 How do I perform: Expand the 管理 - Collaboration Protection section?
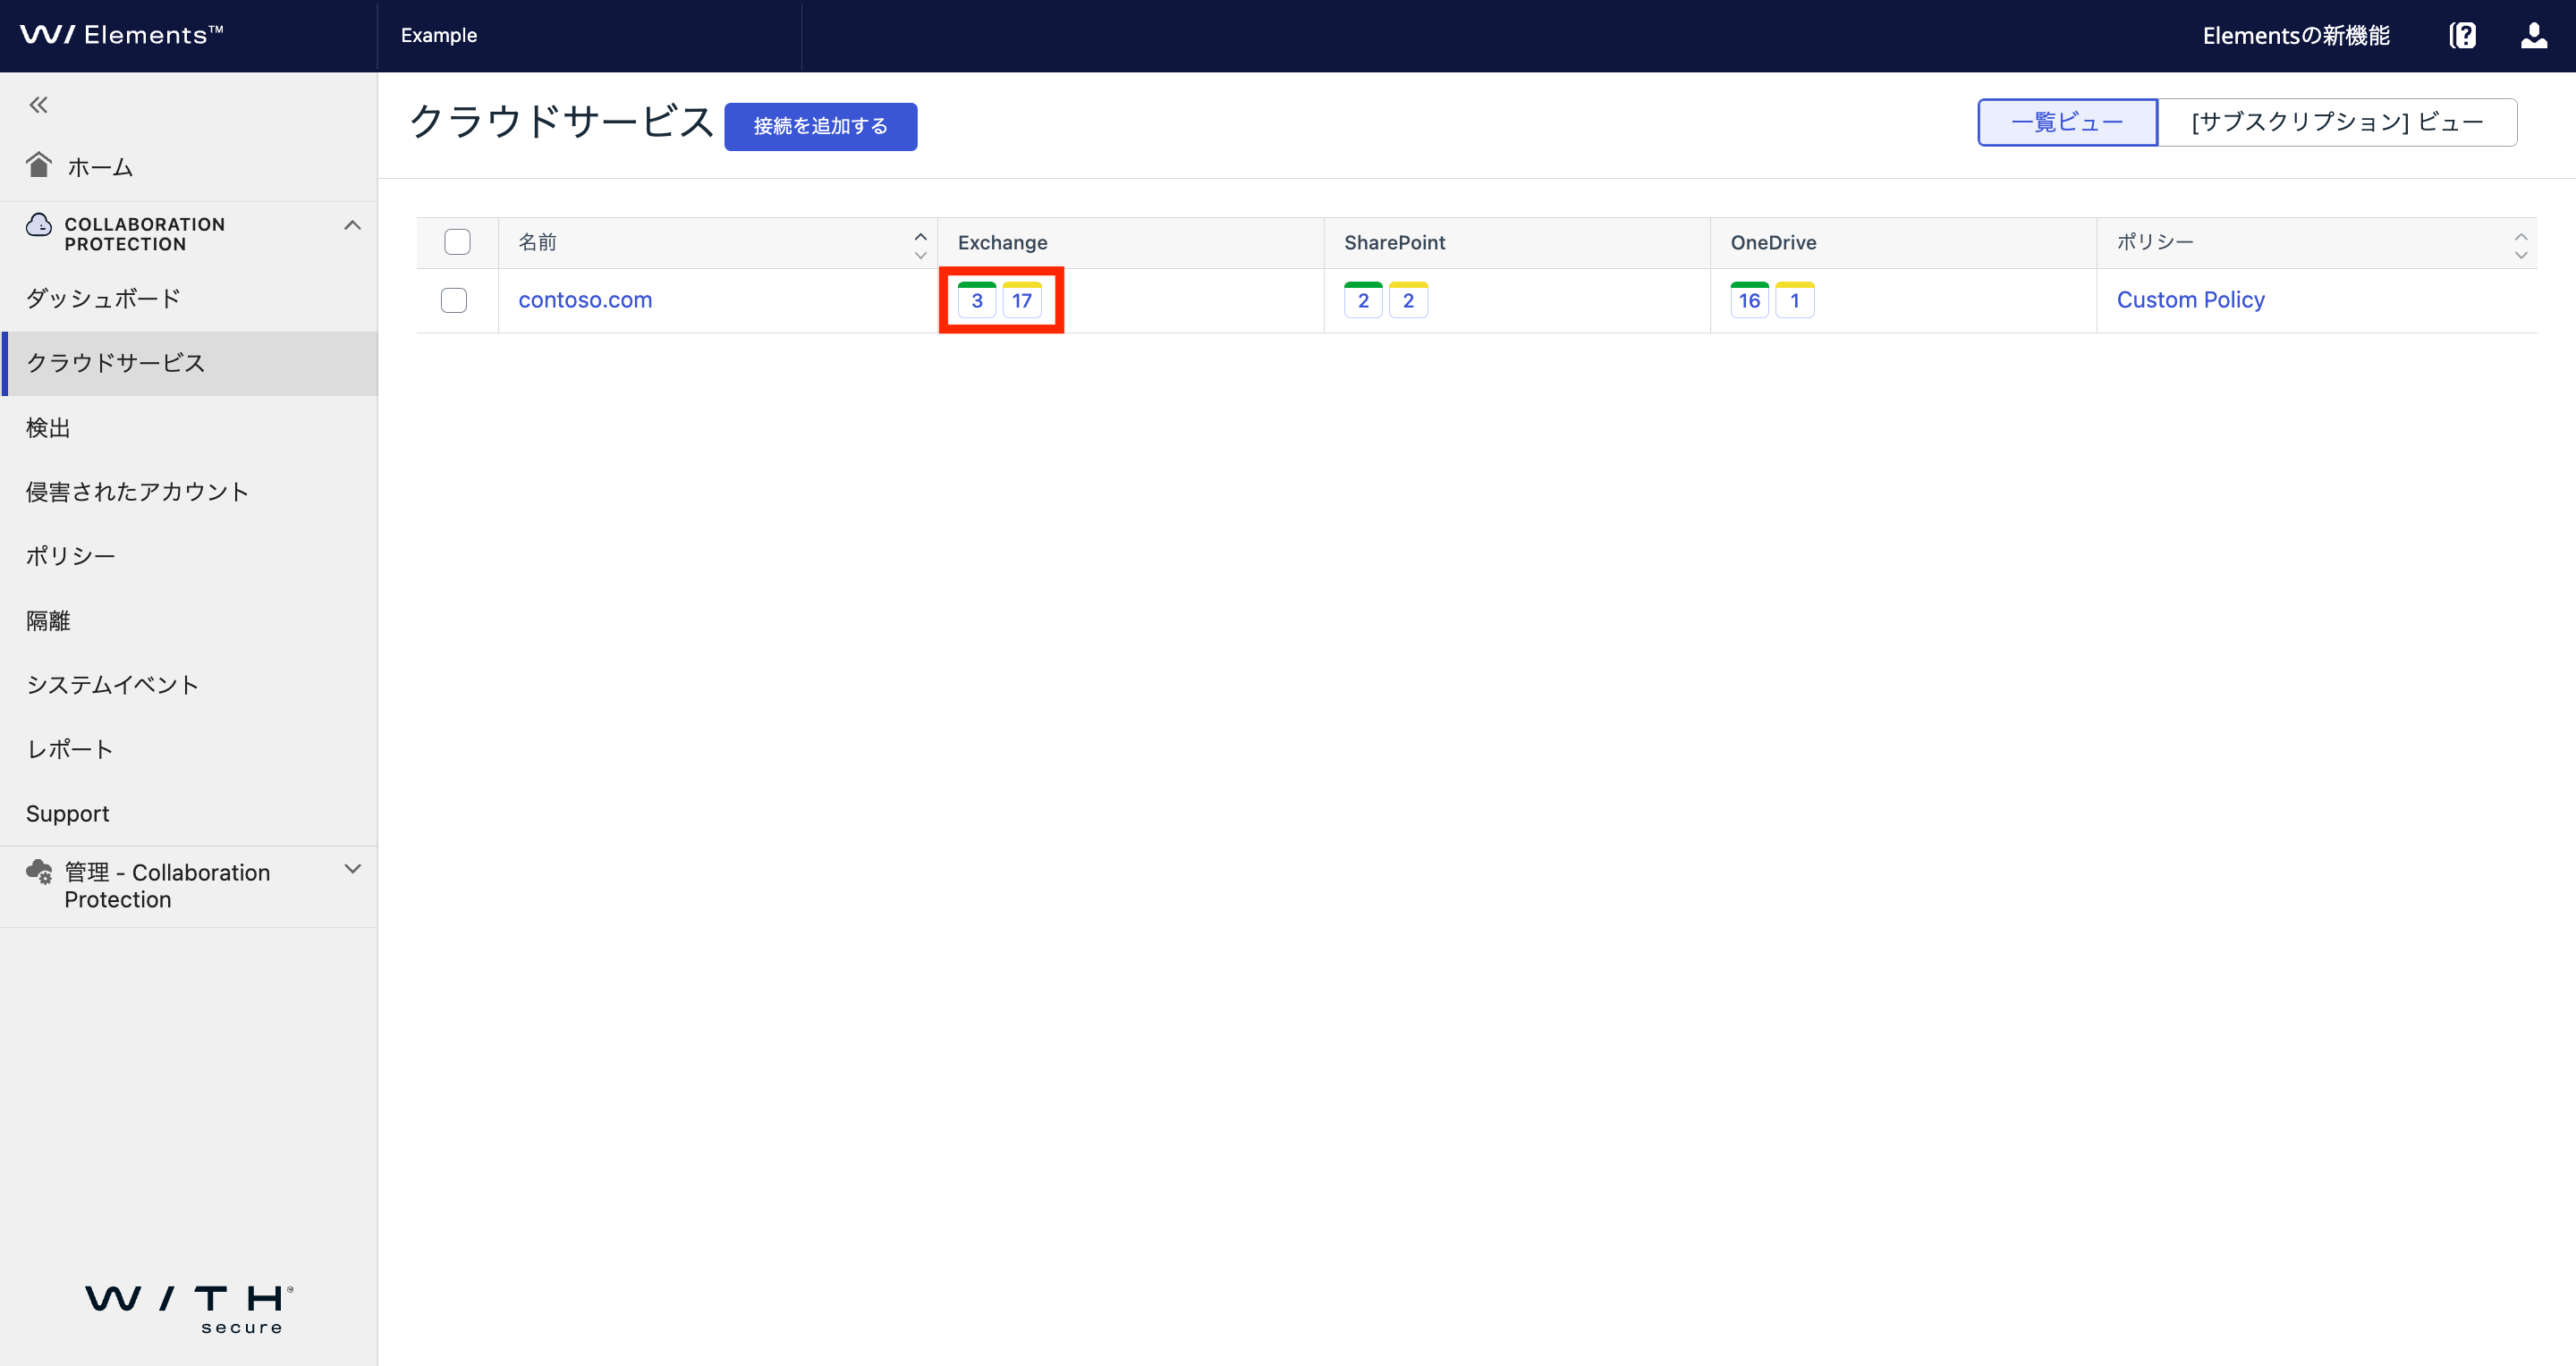click(352, 869)
